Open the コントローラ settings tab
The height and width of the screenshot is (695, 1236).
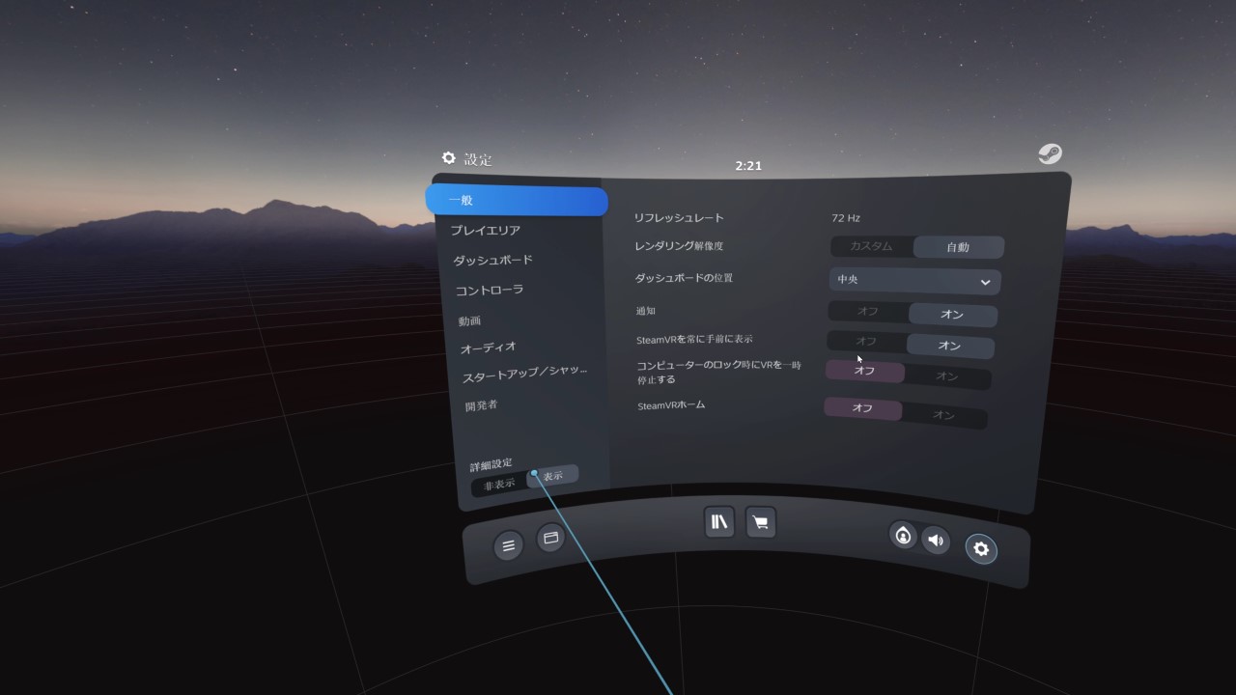[490, 290]
